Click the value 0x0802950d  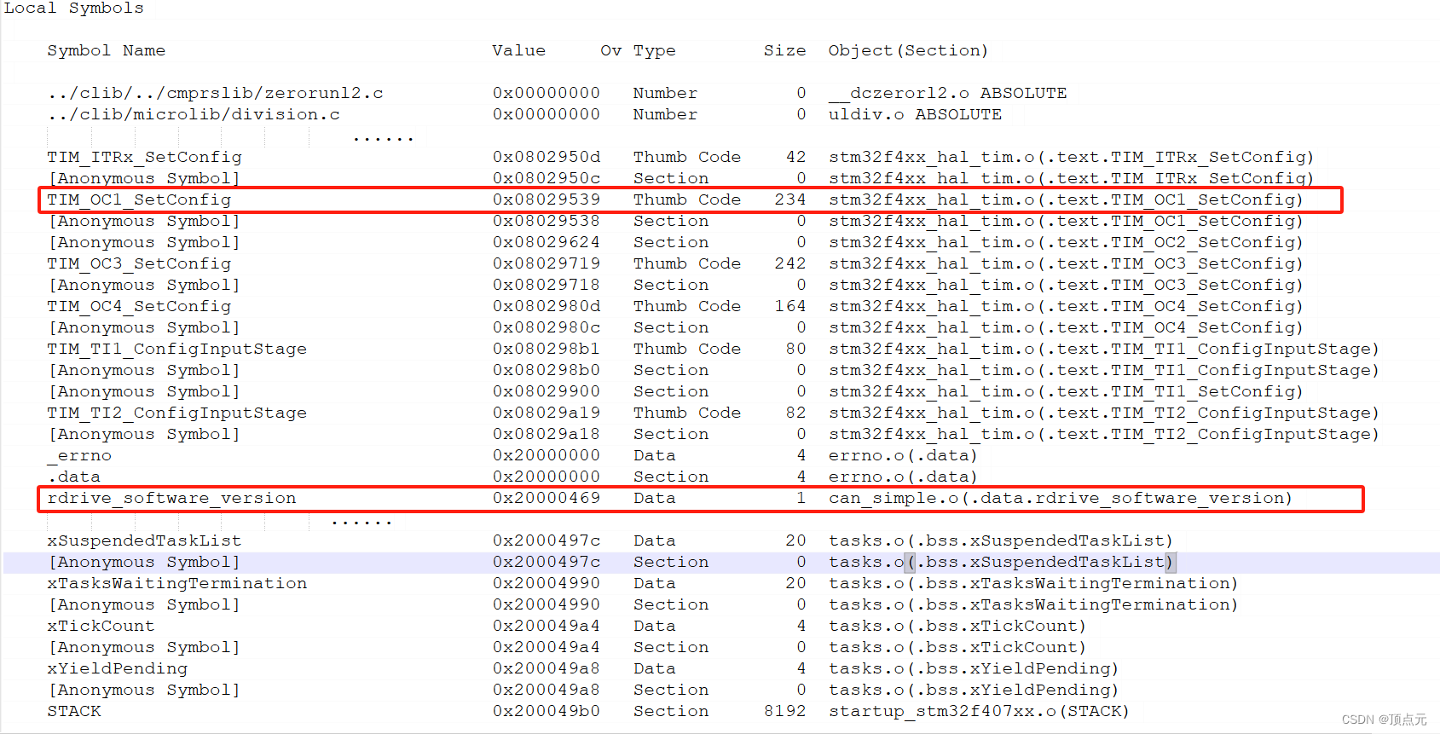click(547, 157)
